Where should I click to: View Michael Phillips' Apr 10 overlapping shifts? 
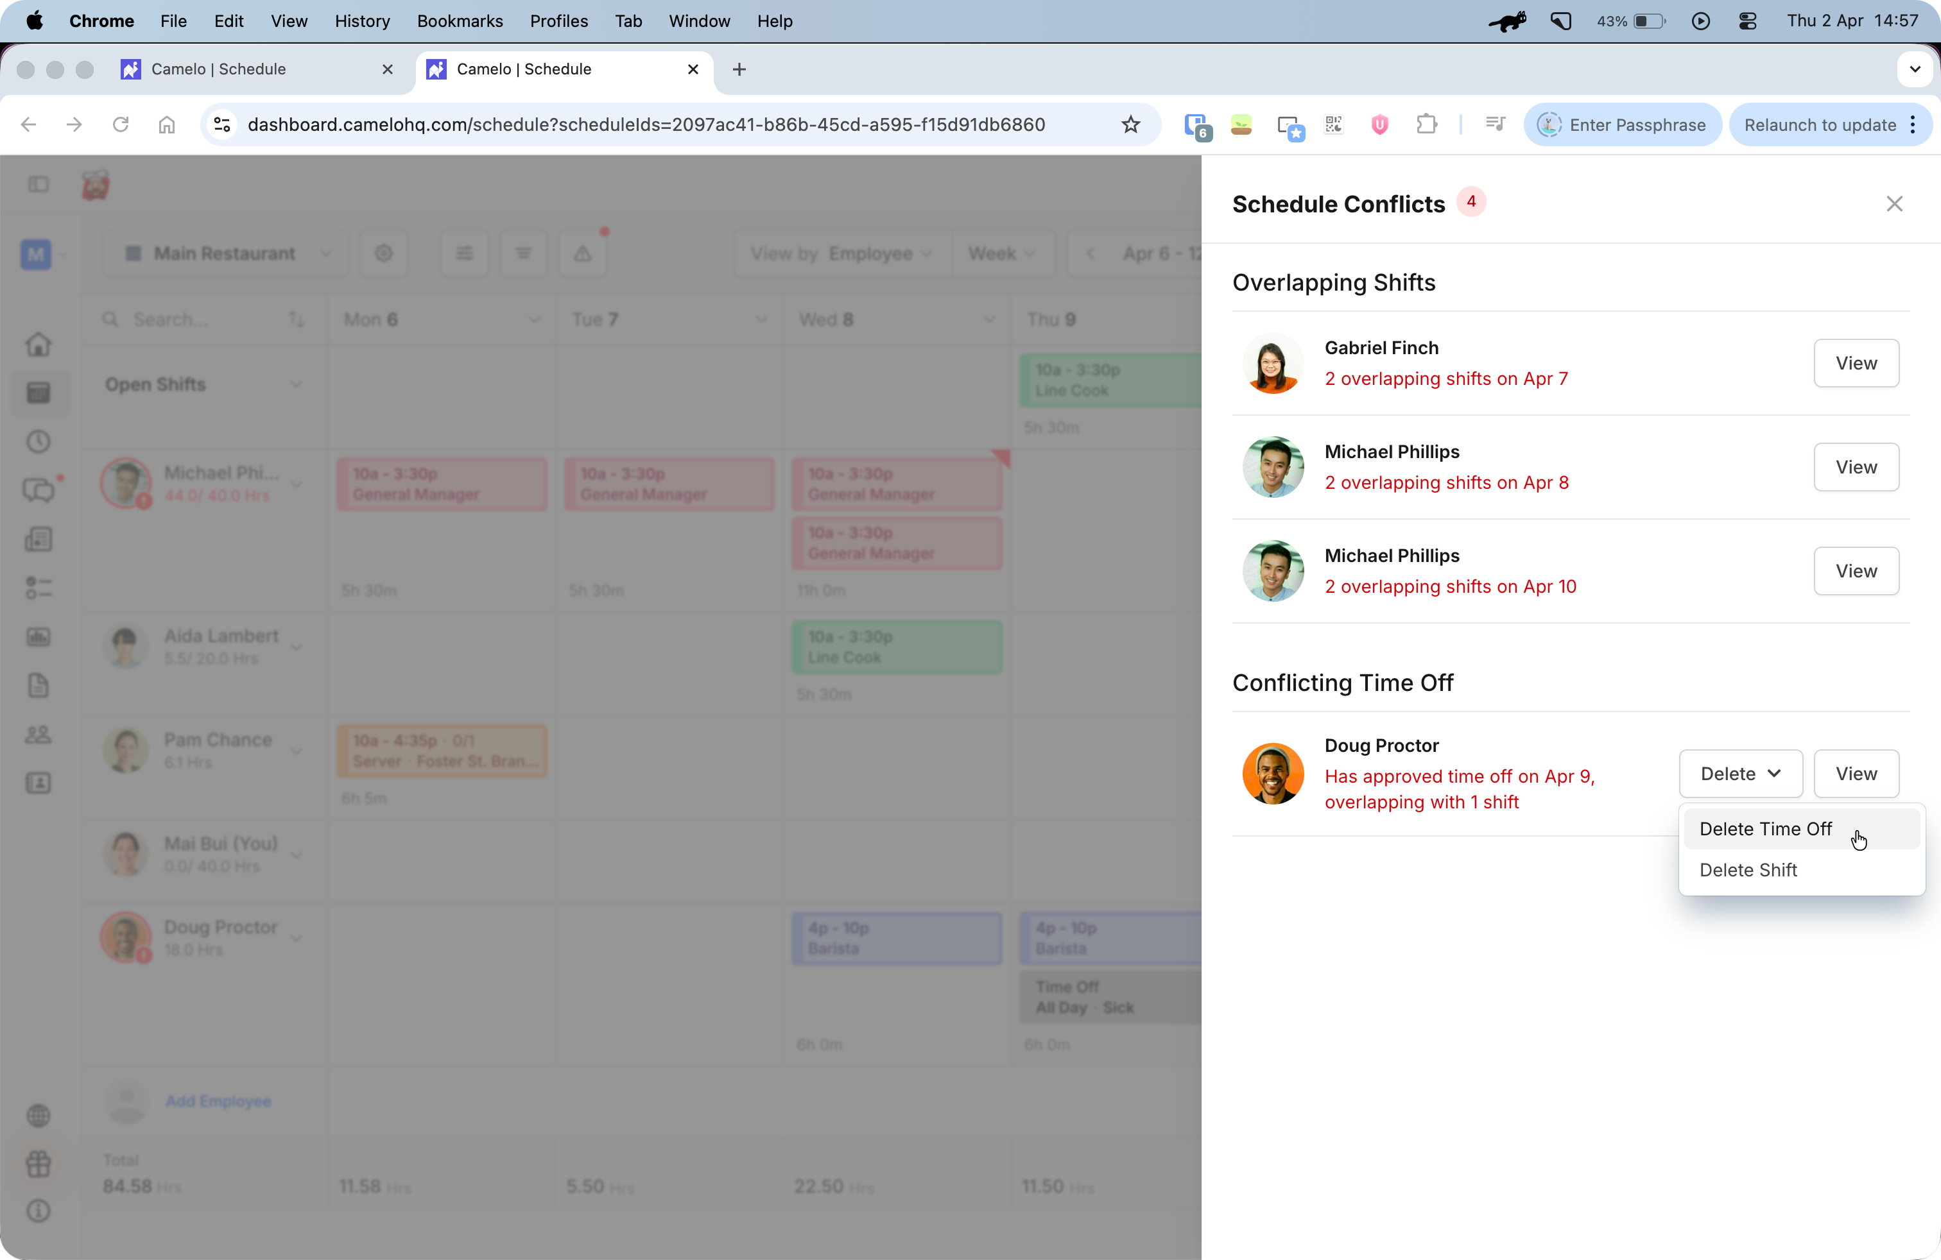(1856, 570)
